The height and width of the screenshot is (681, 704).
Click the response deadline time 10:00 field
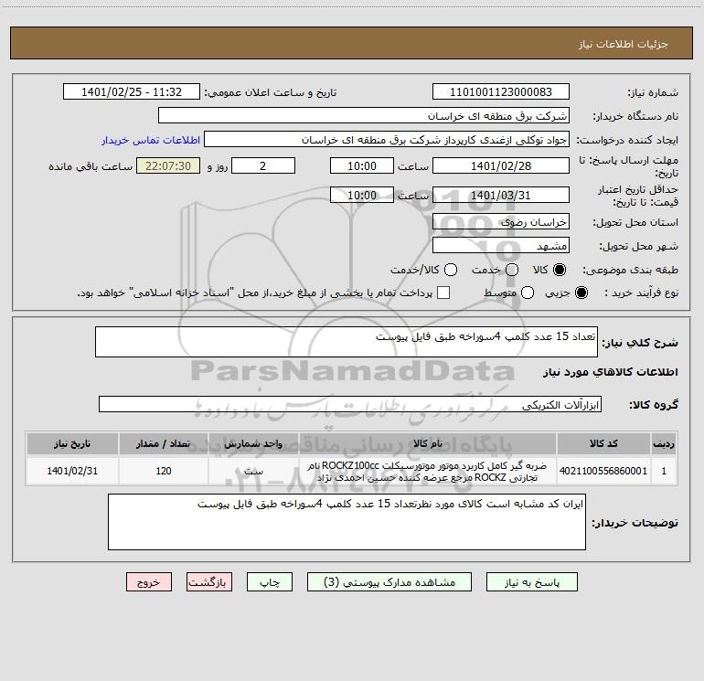[362, 165]
